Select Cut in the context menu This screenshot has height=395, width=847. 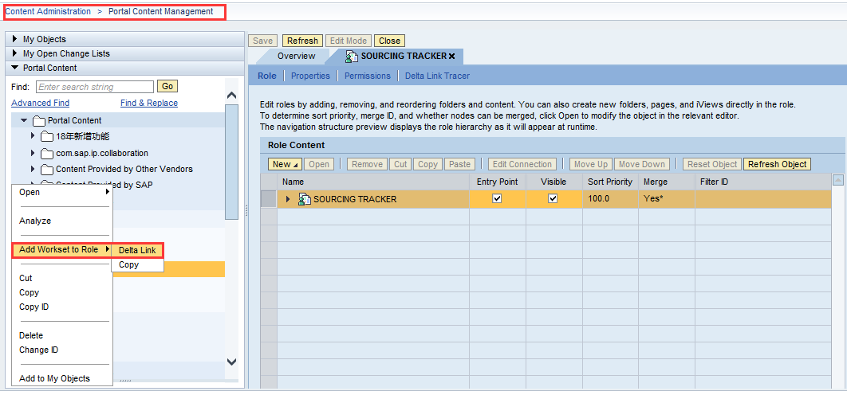point(26,278)
